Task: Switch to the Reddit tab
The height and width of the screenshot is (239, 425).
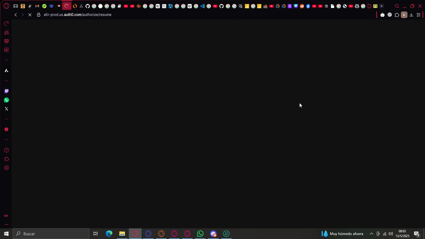Action: pyautogui.click(x=302, y=6)
